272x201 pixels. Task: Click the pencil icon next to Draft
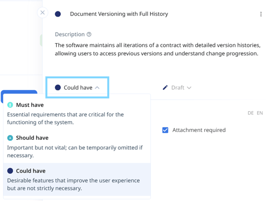tap(165, 88)
